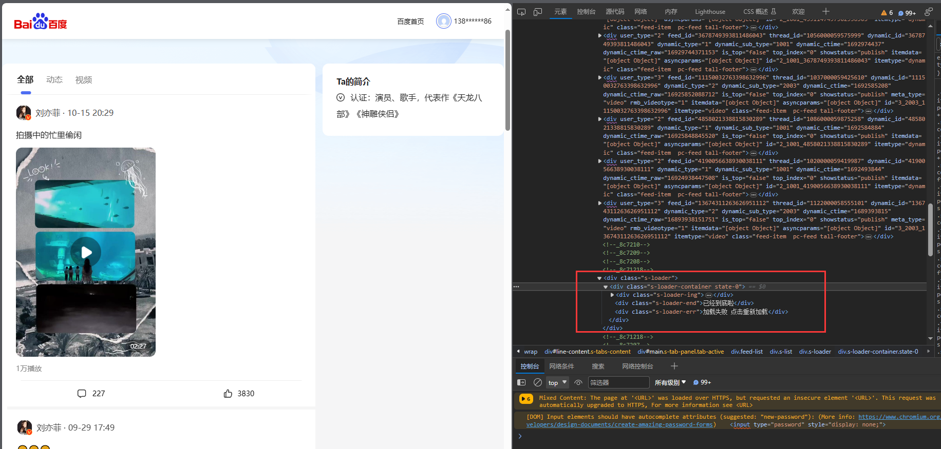The width and height of the screenshot is (941, 449).
Task: Click breadcrumb div#main.s-tab-panel.tab-active
Action: point(681,352)
